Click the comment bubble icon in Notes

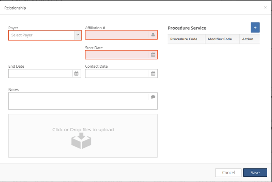(x=153, y=97)
